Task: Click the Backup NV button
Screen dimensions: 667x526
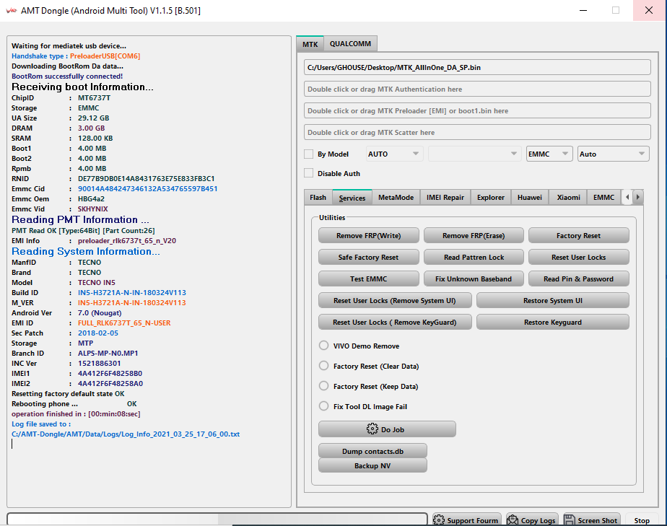Action: pos(372,465)
